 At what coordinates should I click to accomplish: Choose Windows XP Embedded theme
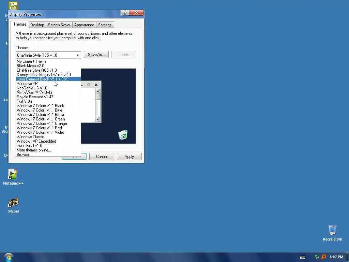coord(48,141)
